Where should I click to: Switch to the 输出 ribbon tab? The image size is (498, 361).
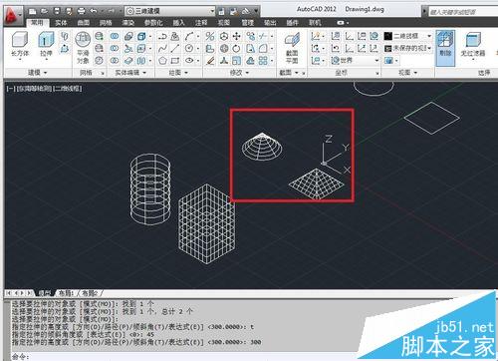(x=270, y=23)
